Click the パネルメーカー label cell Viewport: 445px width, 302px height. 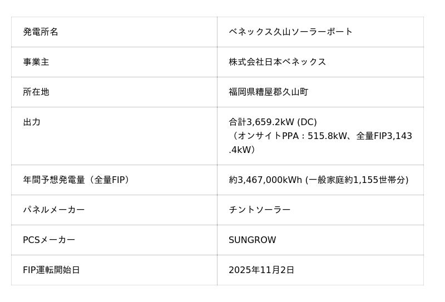54,210
